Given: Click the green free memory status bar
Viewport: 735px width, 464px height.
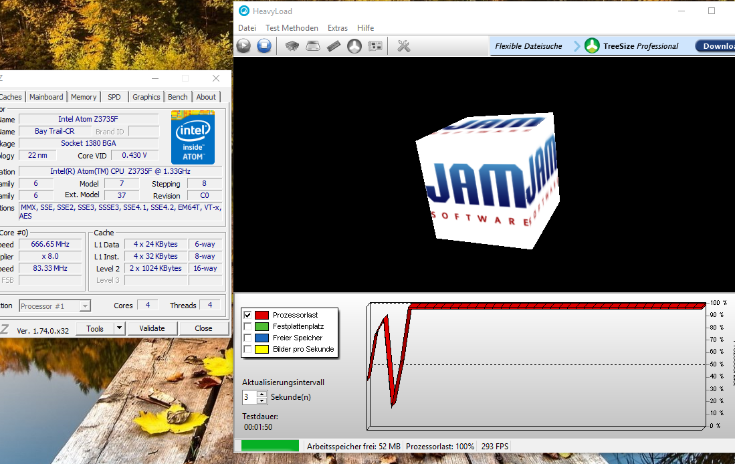Looking at the screenshot, I should (270, 446).
